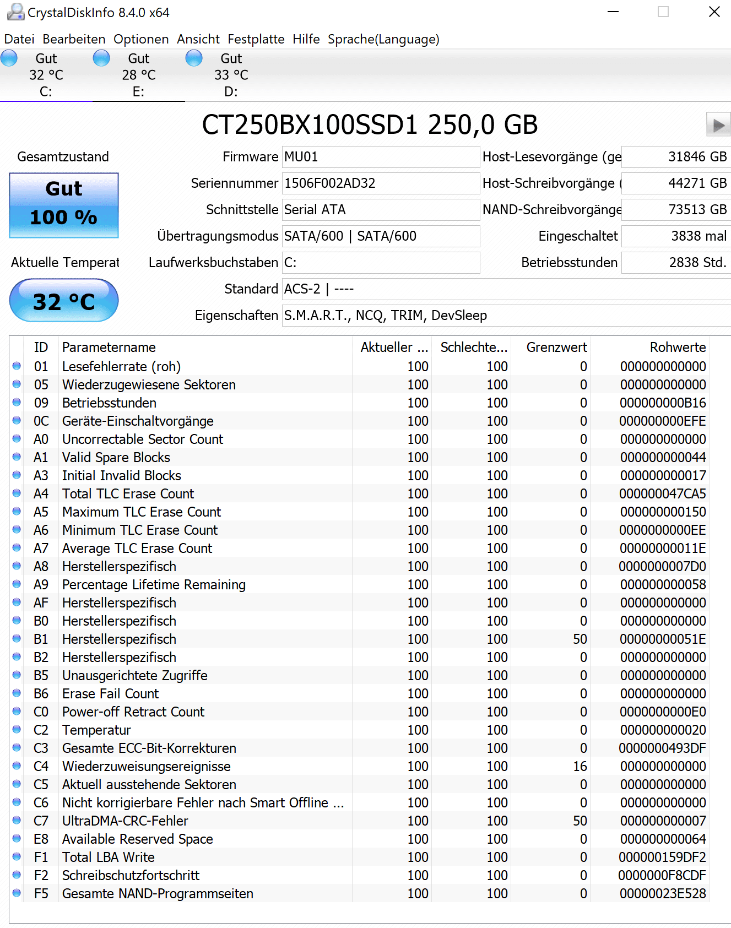
Task: Click status dot for row C3 Gesamte ECC-Bit-Korrekturen
Action: click(17, 747)
